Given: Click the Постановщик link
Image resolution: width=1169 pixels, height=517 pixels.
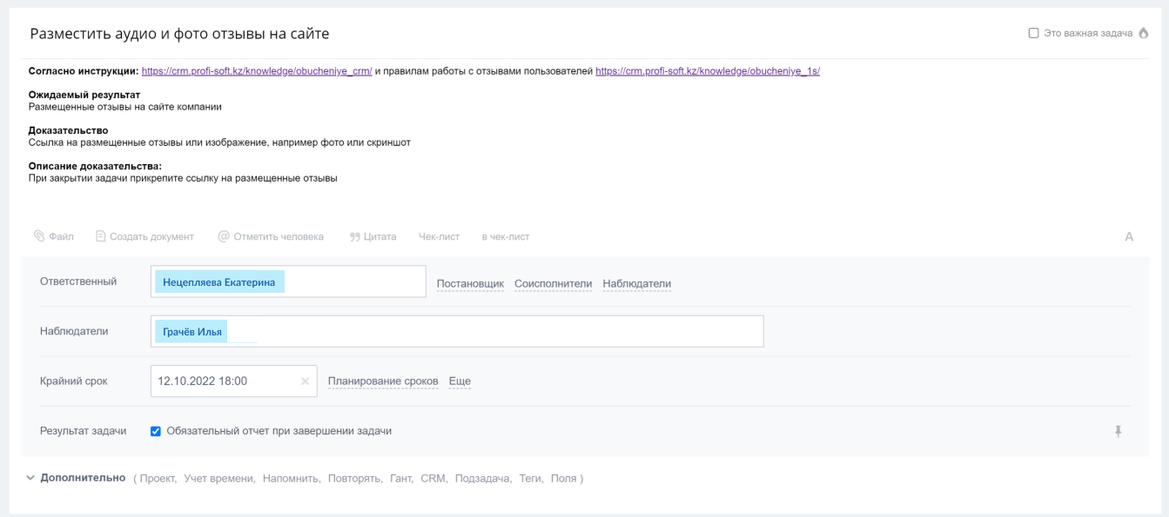Looking at the screenshot, I should coord(470,284).
